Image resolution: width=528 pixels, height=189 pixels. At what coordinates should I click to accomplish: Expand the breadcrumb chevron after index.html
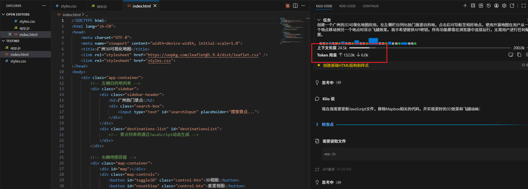point(83,14)
